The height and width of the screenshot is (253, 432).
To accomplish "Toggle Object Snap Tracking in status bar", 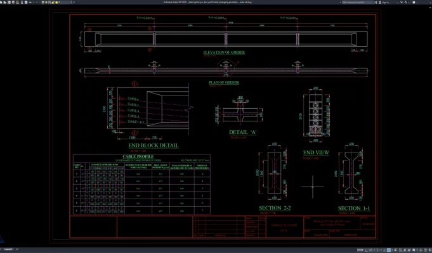I will coord(384,250).
